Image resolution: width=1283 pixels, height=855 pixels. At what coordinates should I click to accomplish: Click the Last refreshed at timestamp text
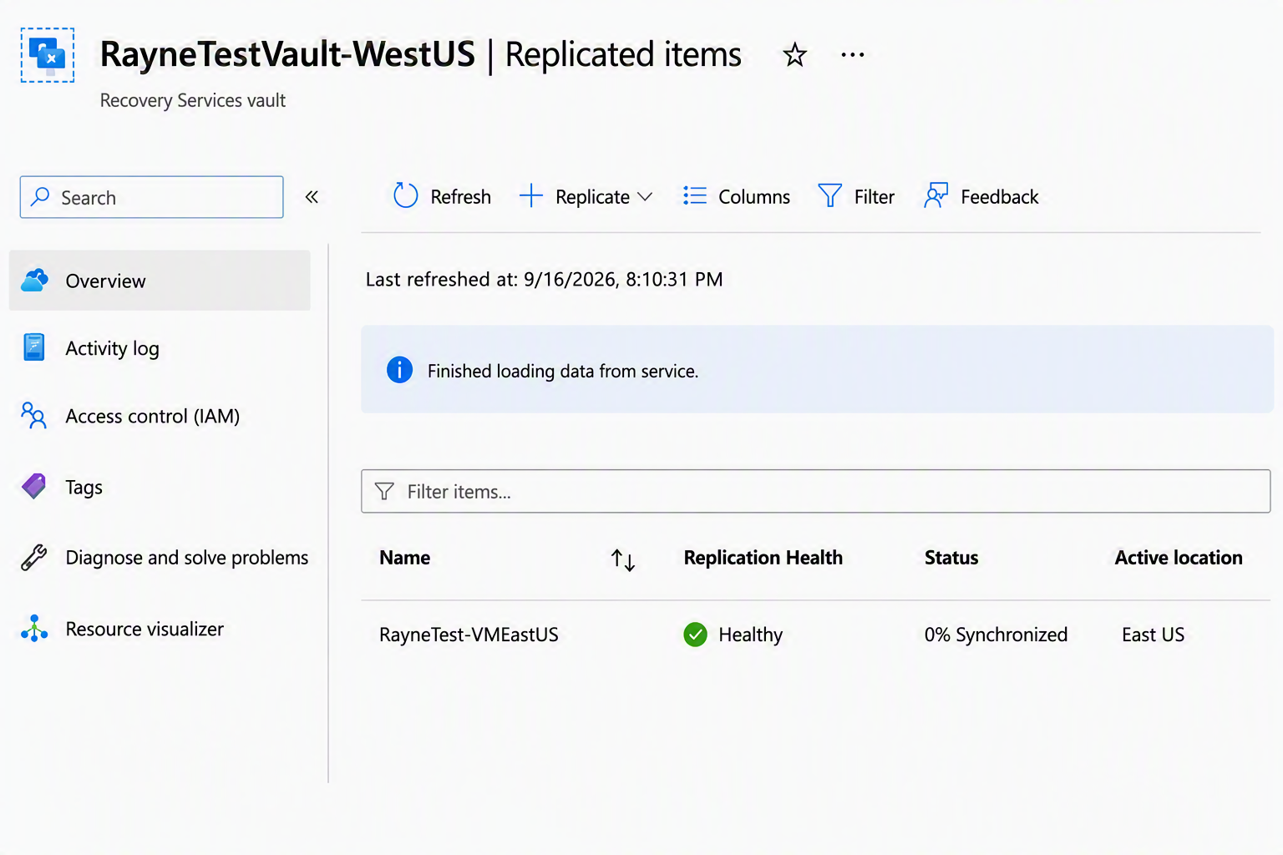point(544,279)
